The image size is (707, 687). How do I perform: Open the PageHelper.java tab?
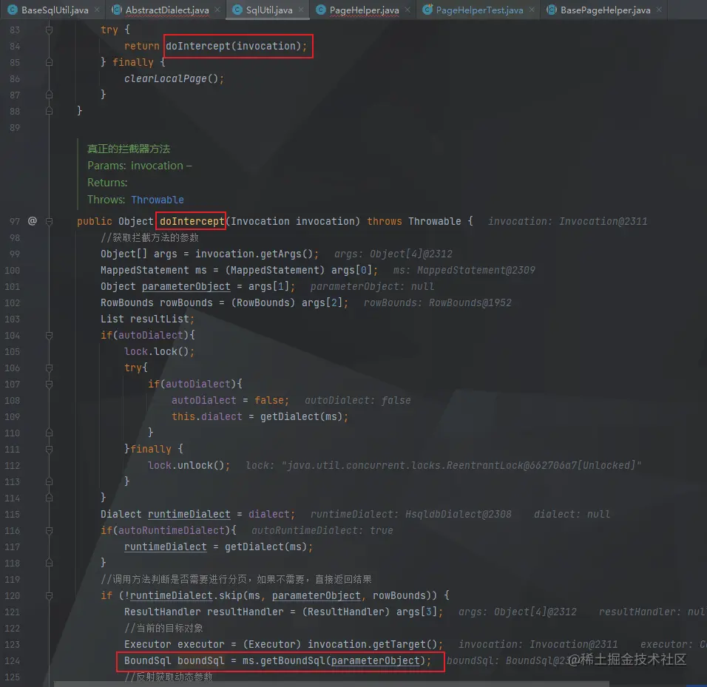pyautogui.click(x=364, y=10)
